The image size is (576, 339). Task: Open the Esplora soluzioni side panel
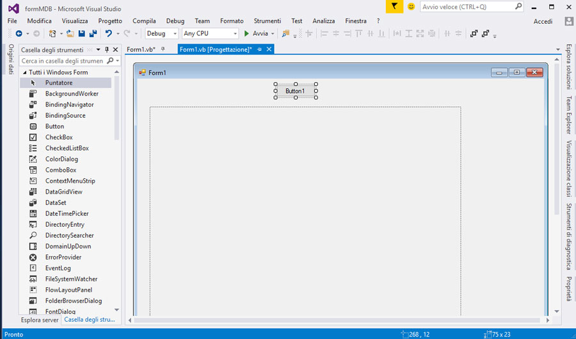569,67
